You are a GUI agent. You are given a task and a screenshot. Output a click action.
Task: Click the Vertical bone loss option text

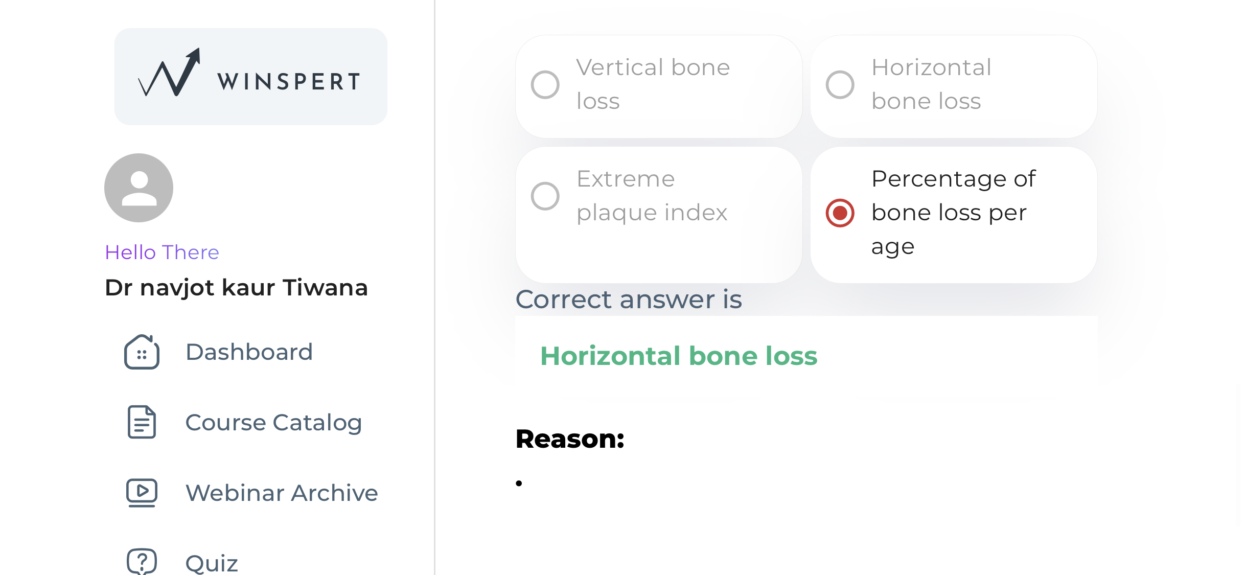click(x=653, y=84)
